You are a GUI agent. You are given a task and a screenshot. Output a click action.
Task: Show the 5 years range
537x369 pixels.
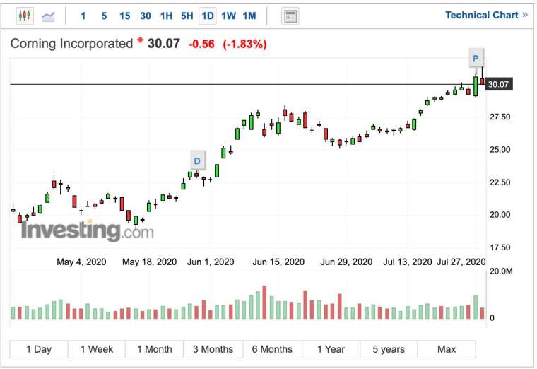389,349
